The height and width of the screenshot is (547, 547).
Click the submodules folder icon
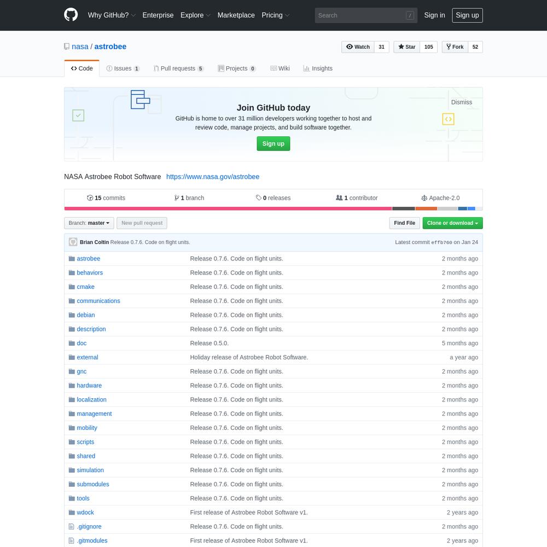[72, 484]
